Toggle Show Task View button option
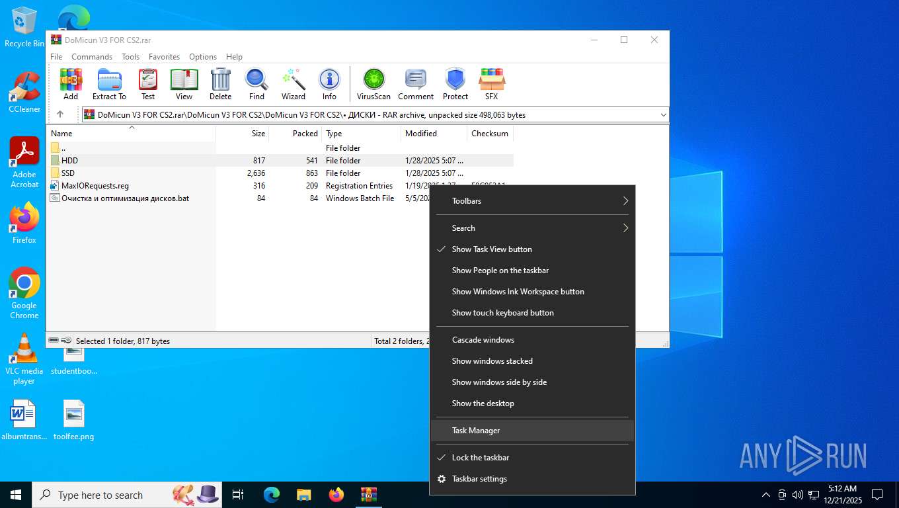899x508 pixels. (x=532, y=249)
